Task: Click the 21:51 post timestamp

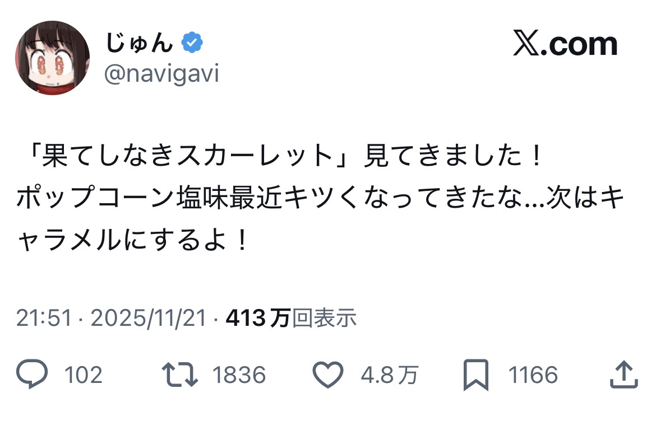Action: coord(44,319)
